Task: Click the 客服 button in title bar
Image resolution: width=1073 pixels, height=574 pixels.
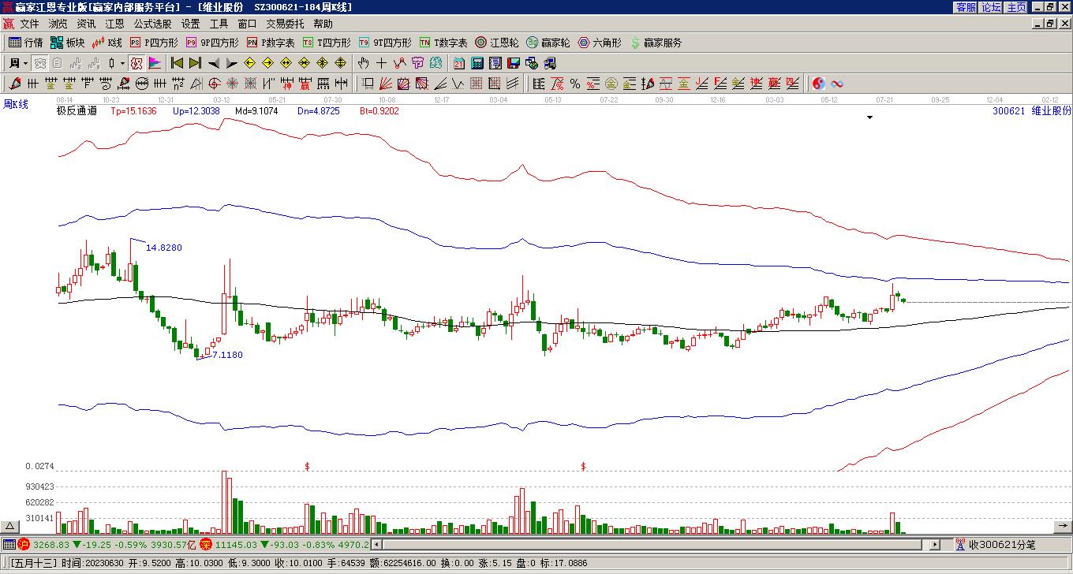Action: coord(966,7)
